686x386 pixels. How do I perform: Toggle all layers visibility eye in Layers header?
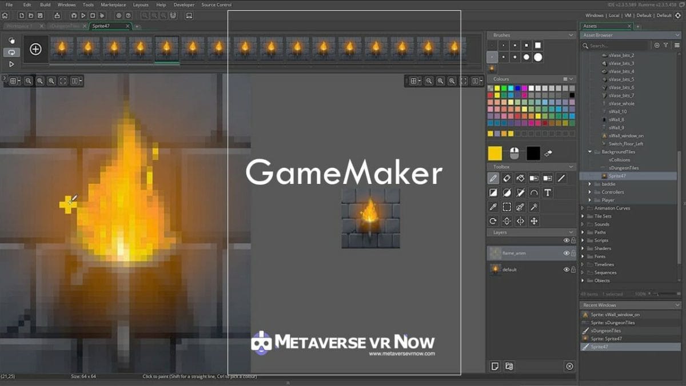(567, 240)
